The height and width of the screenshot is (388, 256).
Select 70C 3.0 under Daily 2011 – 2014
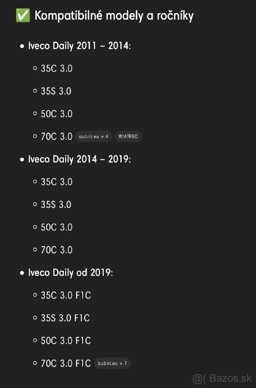pos(56,136)
